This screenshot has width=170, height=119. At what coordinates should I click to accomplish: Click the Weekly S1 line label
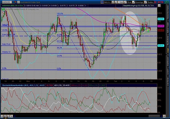[x=7, y=52]
